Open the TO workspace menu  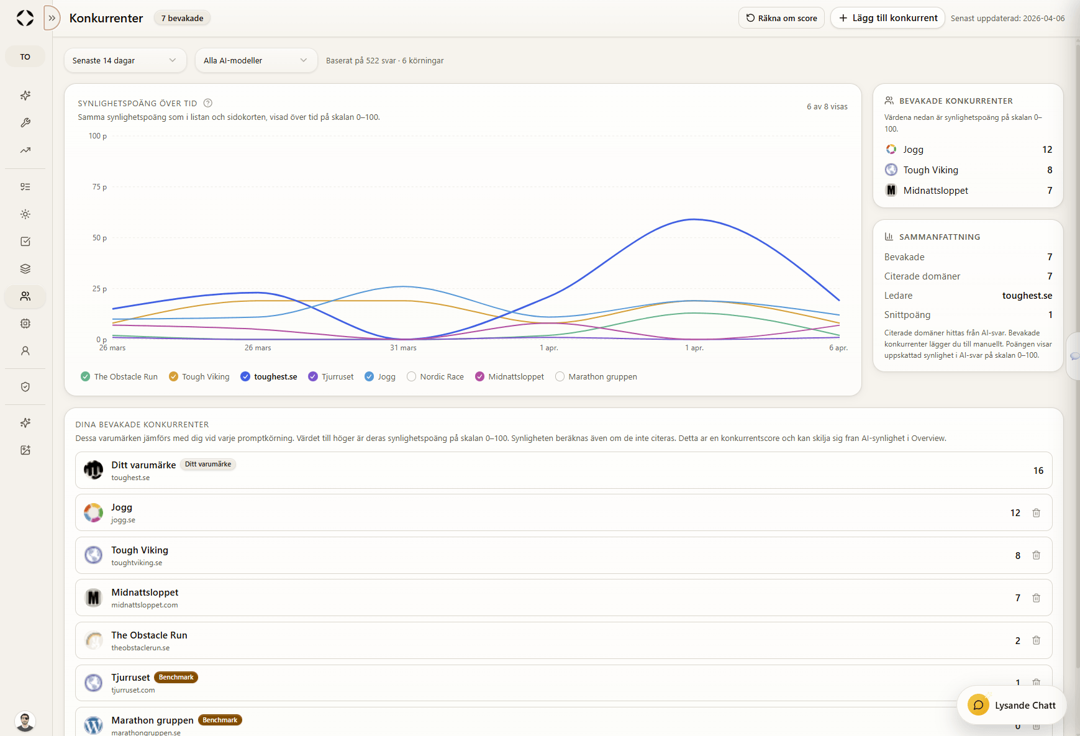(x=25, y=56)
